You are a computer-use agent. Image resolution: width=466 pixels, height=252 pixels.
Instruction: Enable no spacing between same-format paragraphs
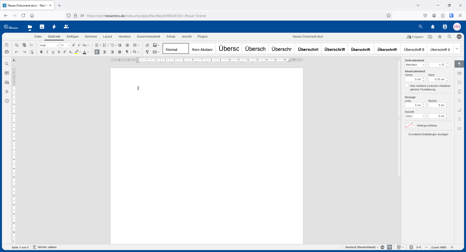click(406, 86)
